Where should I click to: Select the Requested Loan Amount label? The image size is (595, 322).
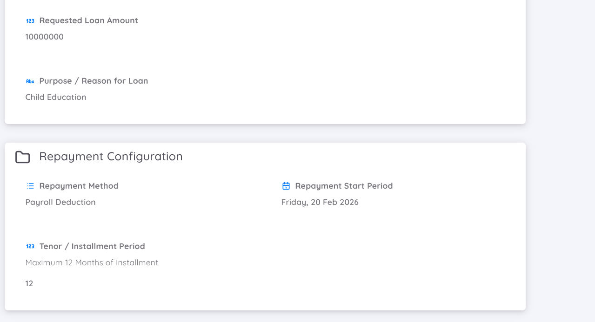click(88, 20)
